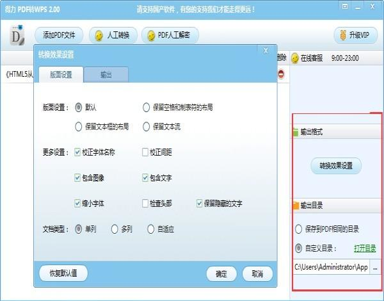384x301 pixels.
Task: Click the app logo D icon
Action: (17, 35)
